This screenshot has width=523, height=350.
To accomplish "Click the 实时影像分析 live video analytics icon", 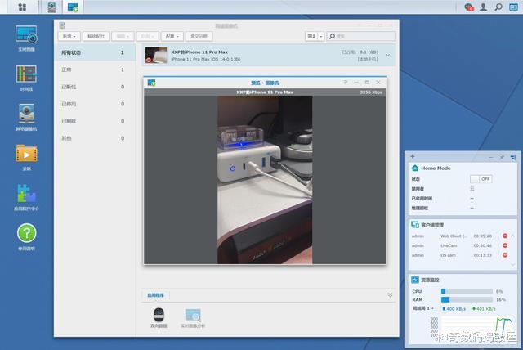I will (193, 316).
